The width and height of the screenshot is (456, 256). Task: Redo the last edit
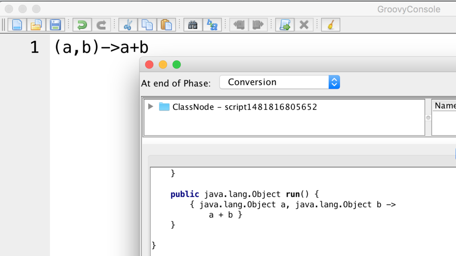pyautogui.click(x=101, y=25)
